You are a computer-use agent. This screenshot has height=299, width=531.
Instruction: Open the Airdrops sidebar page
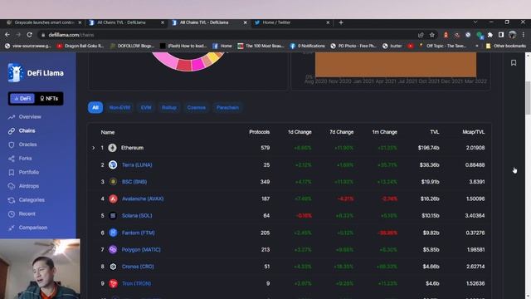click(x=29, y=186)
